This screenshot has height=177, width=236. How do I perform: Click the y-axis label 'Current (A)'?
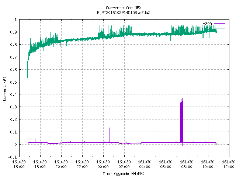(x=5, y=88)
